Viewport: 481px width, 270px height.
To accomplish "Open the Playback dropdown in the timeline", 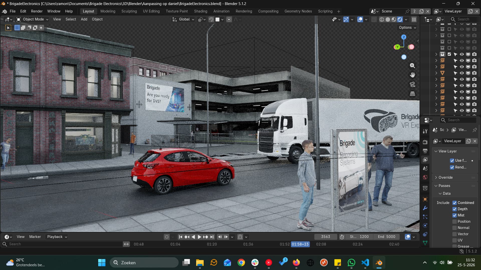I will coord(57,237).
